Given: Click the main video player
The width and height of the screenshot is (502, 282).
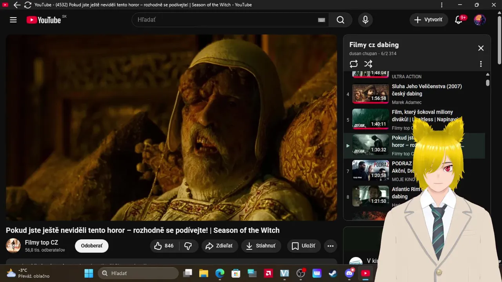Looking at the screenshot, I should (x=171, y=127).
